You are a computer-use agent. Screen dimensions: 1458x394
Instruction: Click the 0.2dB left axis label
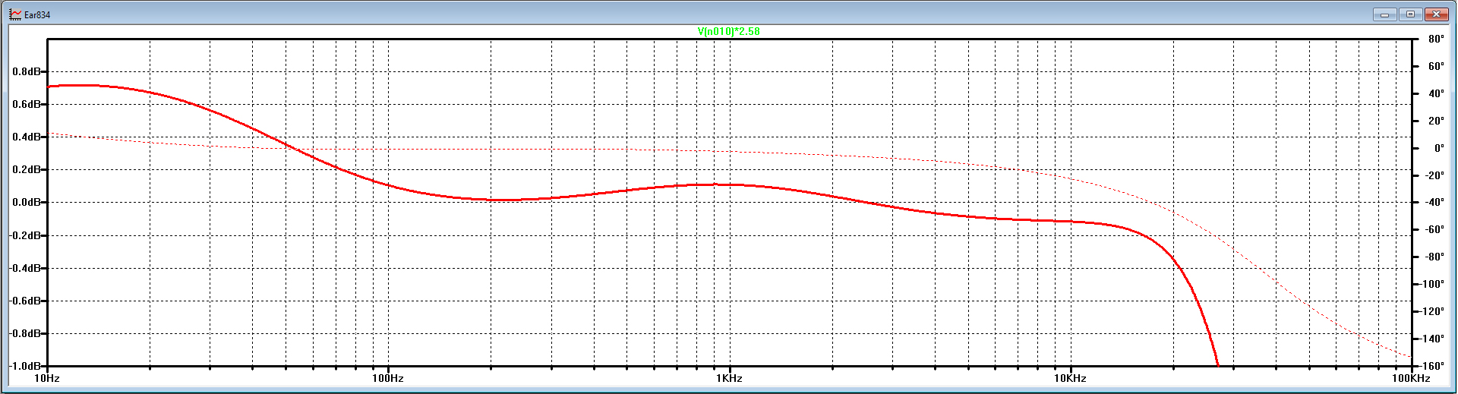coord(27,169)
